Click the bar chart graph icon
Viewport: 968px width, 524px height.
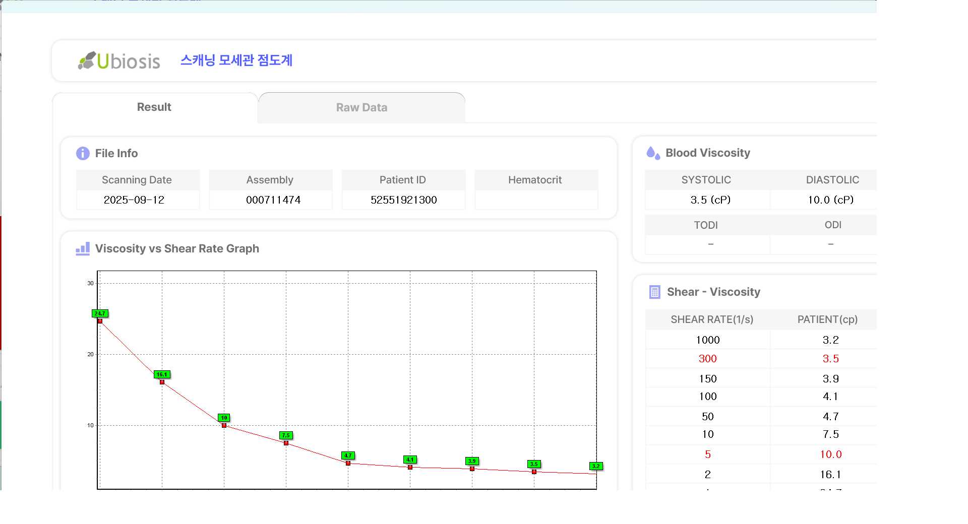(x=83, y=248)
